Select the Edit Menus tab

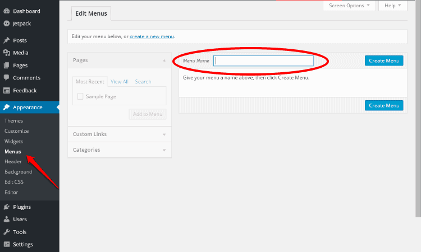point(91,13)
